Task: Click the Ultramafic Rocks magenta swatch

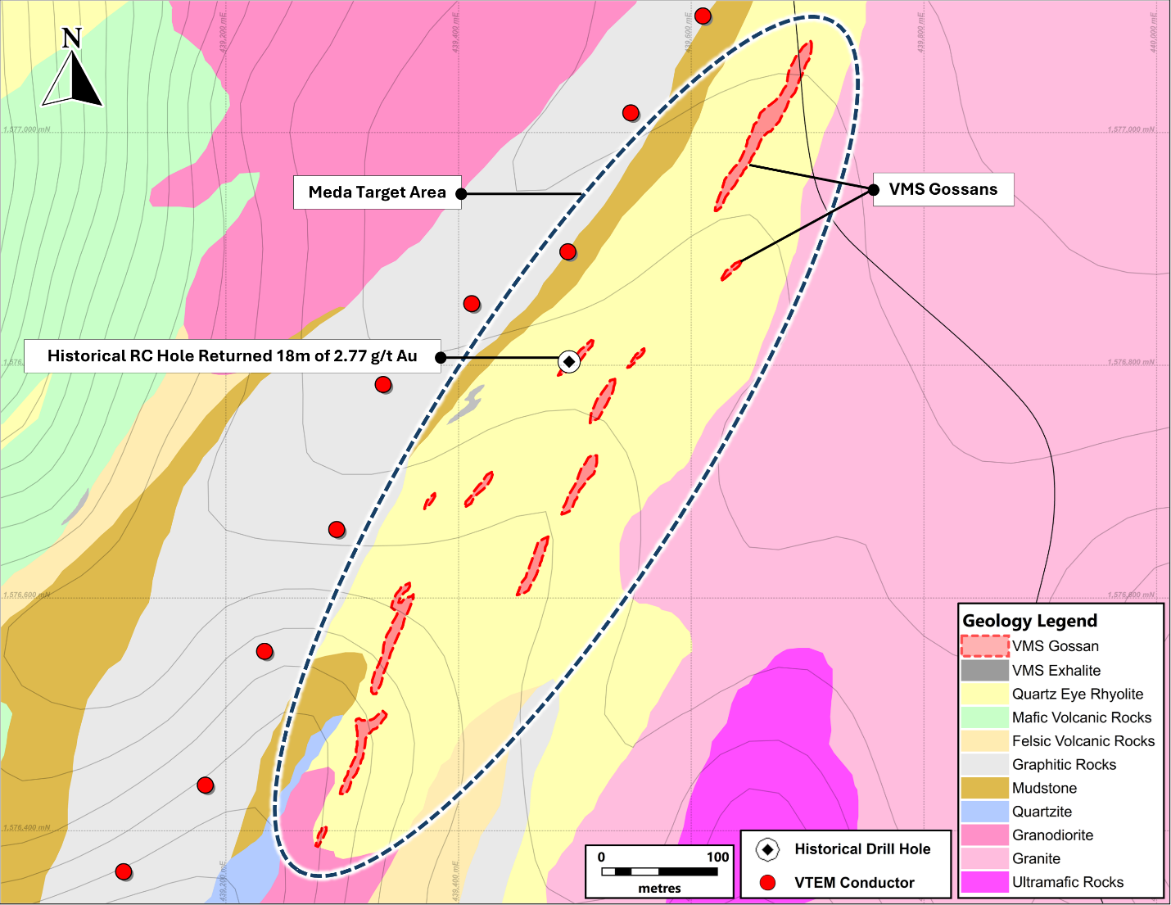Action: [x=985, y=882]
